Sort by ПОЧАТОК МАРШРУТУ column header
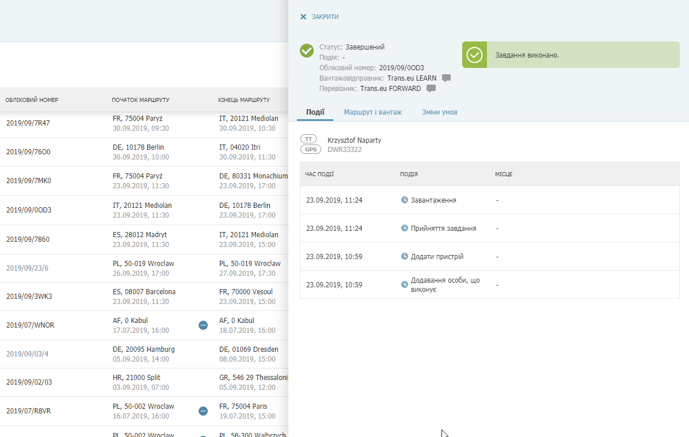689x437 pixels. 140,100
